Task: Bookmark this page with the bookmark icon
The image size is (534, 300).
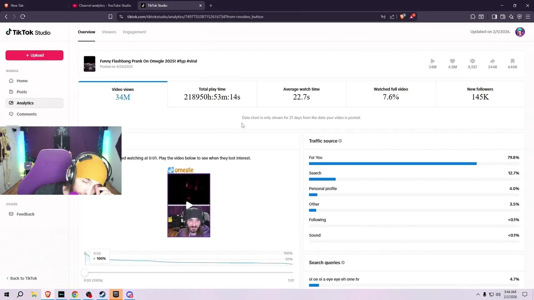Action: pos(110,17)
